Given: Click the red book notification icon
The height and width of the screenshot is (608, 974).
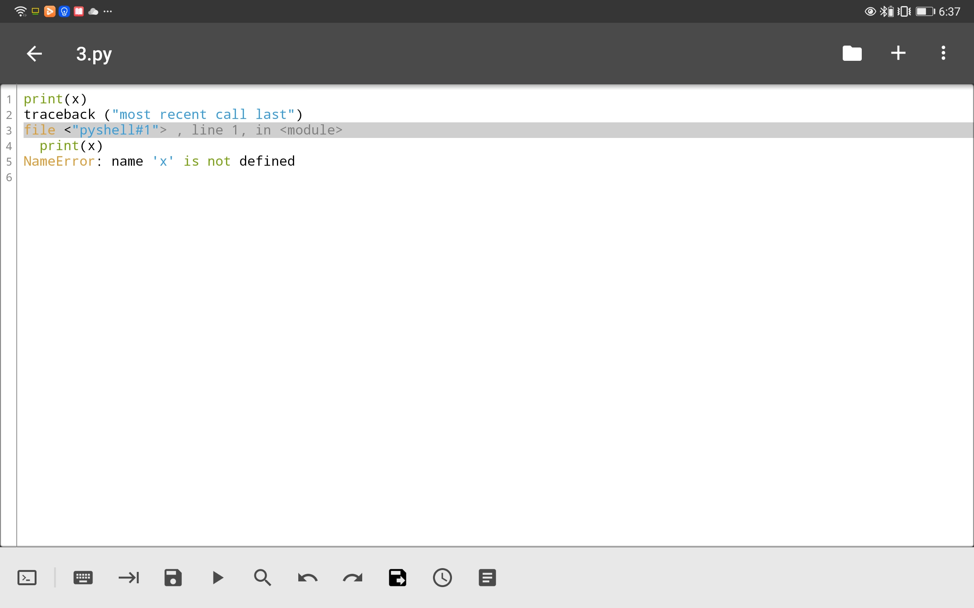Looking at the screenshot, I should 79,11.
